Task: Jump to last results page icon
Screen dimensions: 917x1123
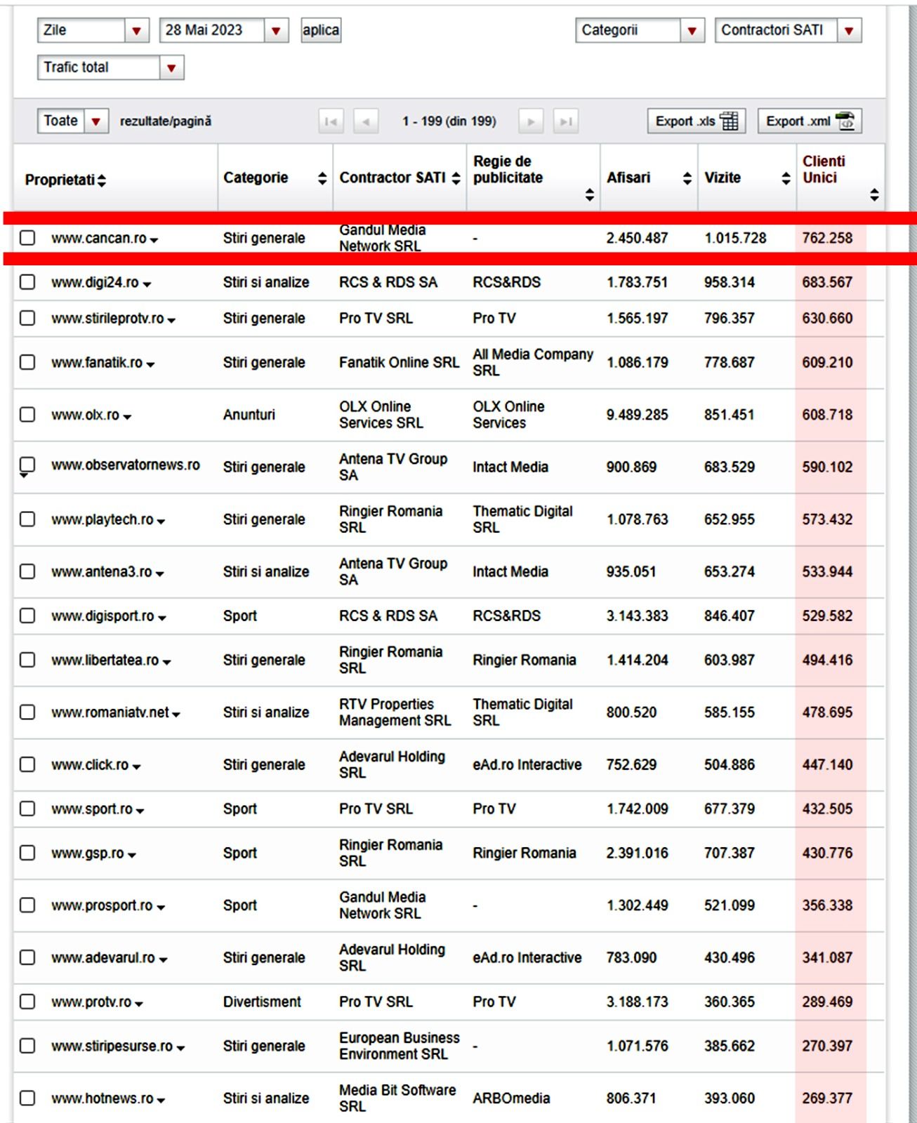Action: [565, 121]
